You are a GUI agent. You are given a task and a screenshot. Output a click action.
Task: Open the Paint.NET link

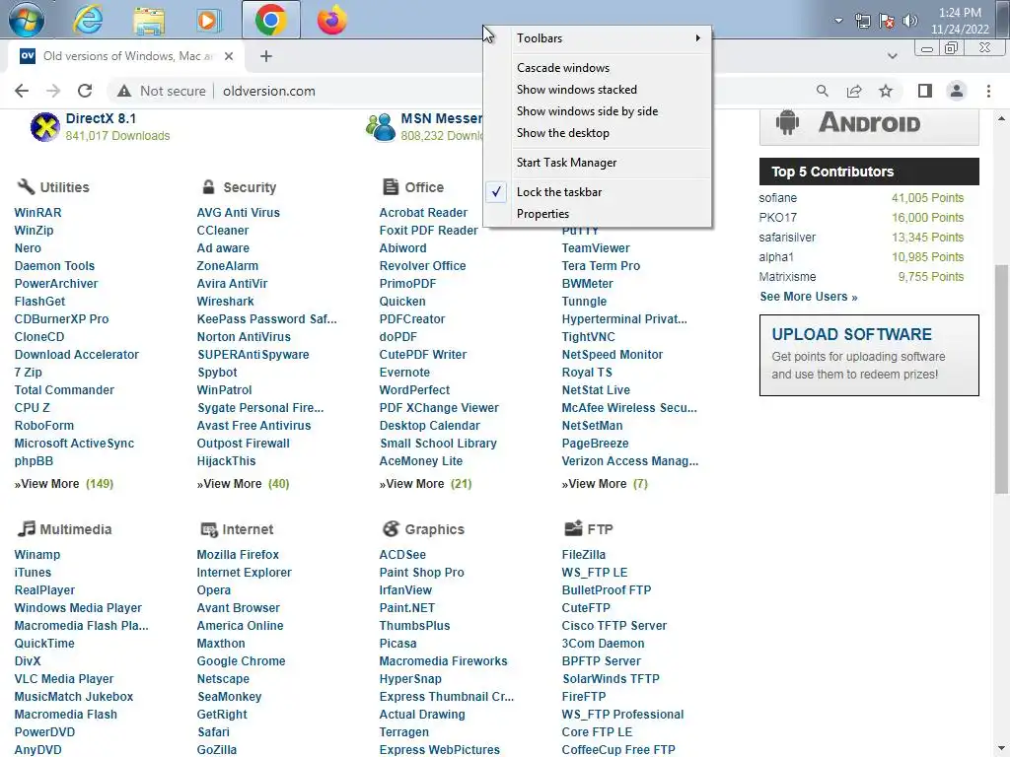pos(406,607)
